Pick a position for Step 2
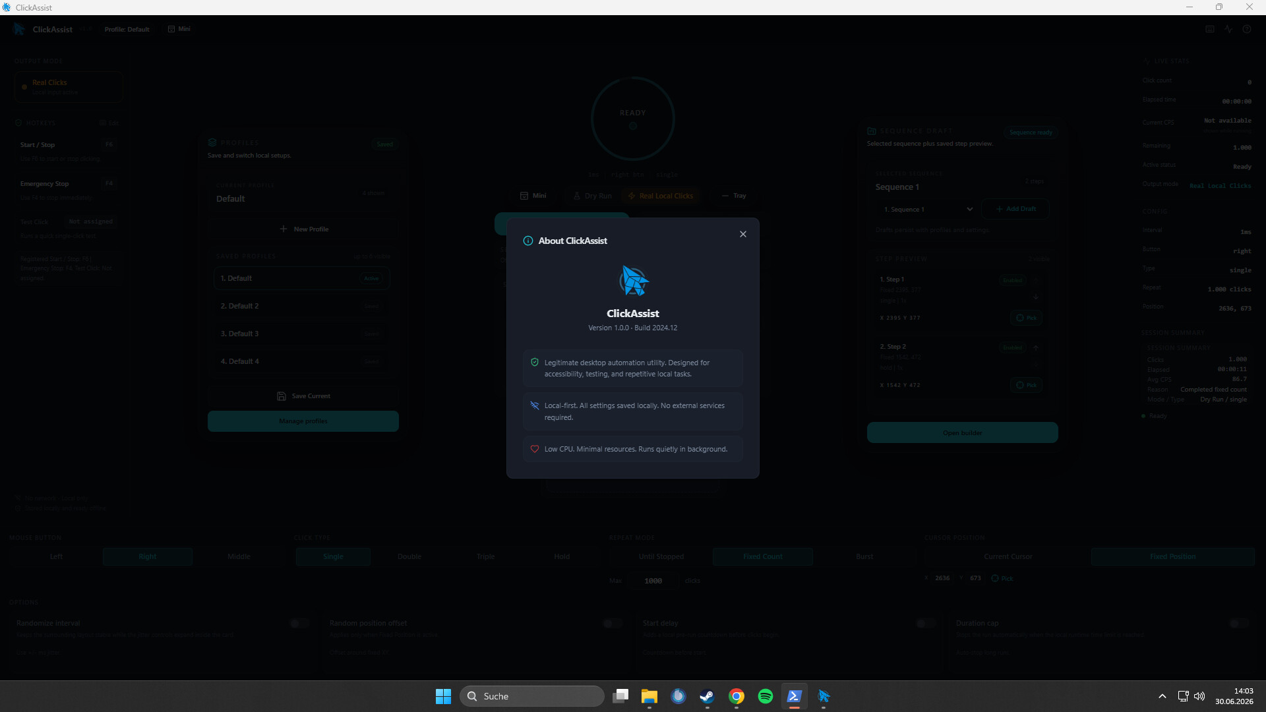1266x712 pixels. click(x=1026, y=385)
